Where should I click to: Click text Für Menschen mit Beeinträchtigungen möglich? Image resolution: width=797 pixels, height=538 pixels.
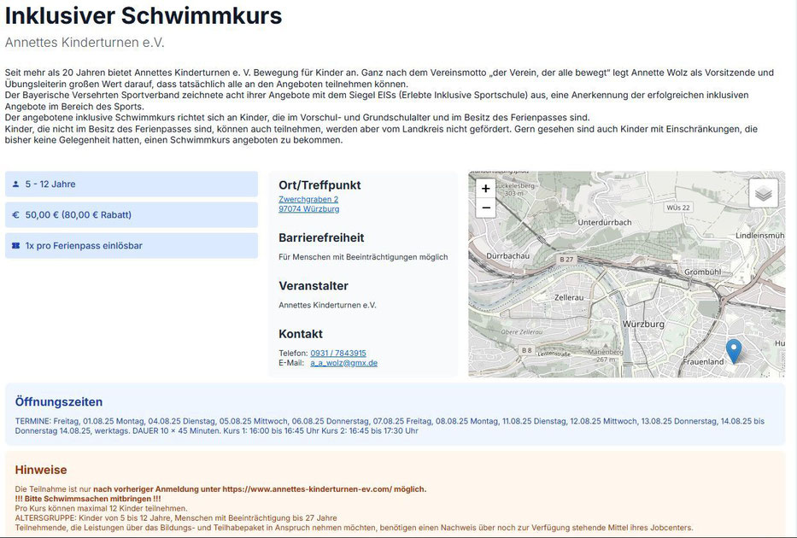coord(363,257)
